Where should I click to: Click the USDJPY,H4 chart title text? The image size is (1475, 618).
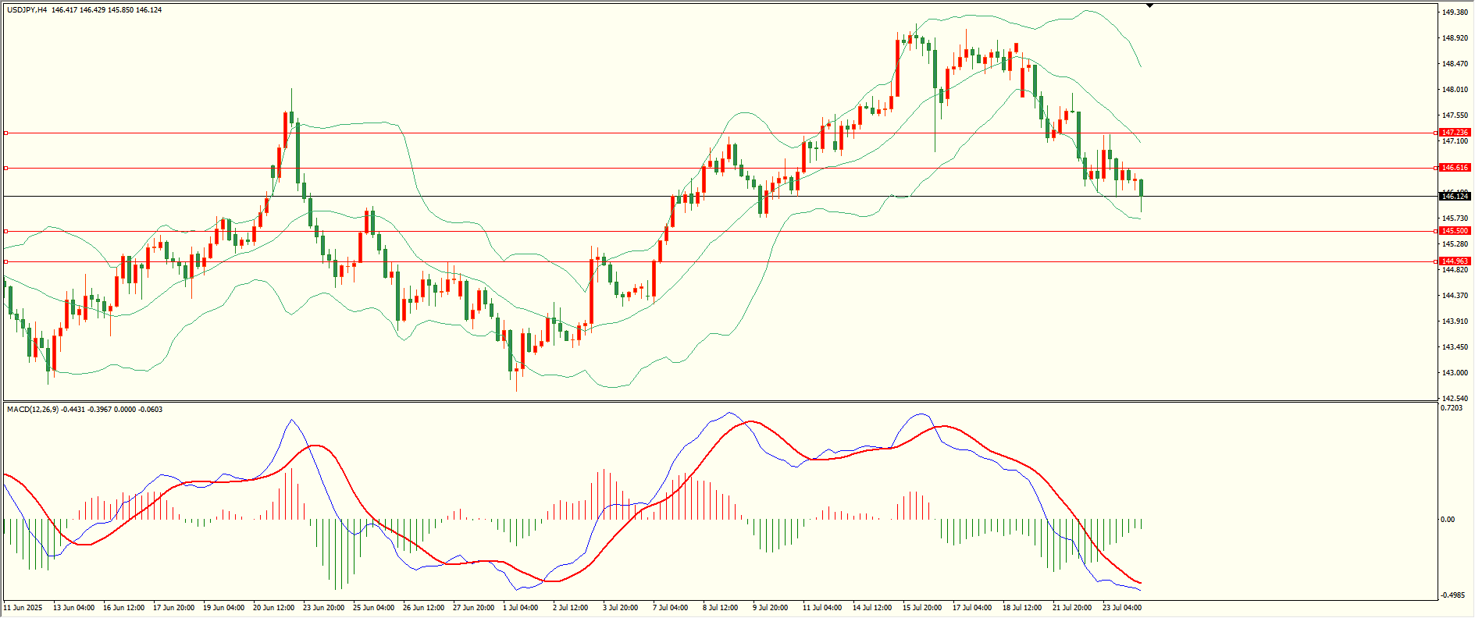(x=27, y=10)
